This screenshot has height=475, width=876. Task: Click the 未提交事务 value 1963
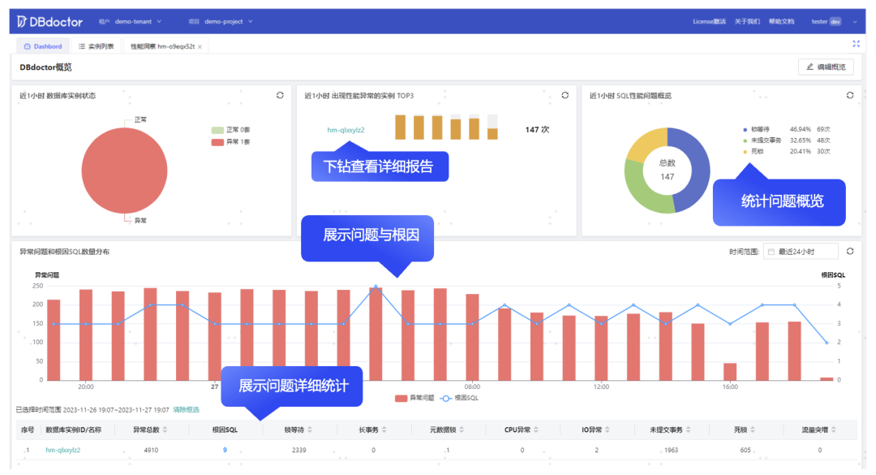(x=671, y=451)
